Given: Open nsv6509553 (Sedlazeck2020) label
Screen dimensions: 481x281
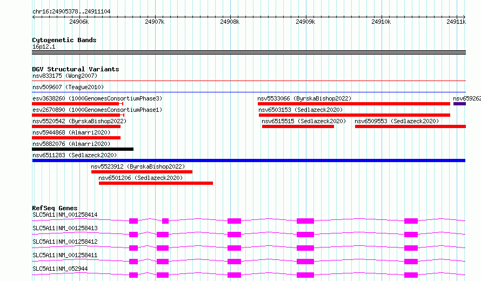Looking at the screenshot, I should click(x=397, y=121).
